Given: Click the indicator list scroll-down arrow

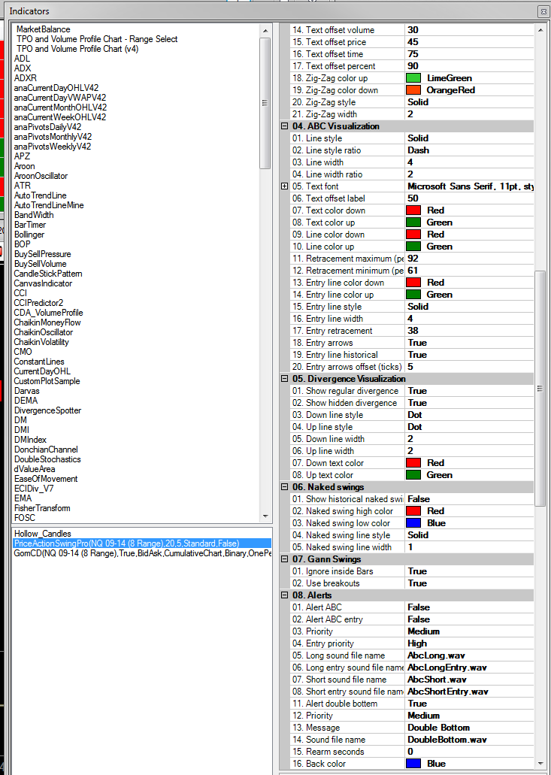Looking at the screenshot, I should (265, 516).
